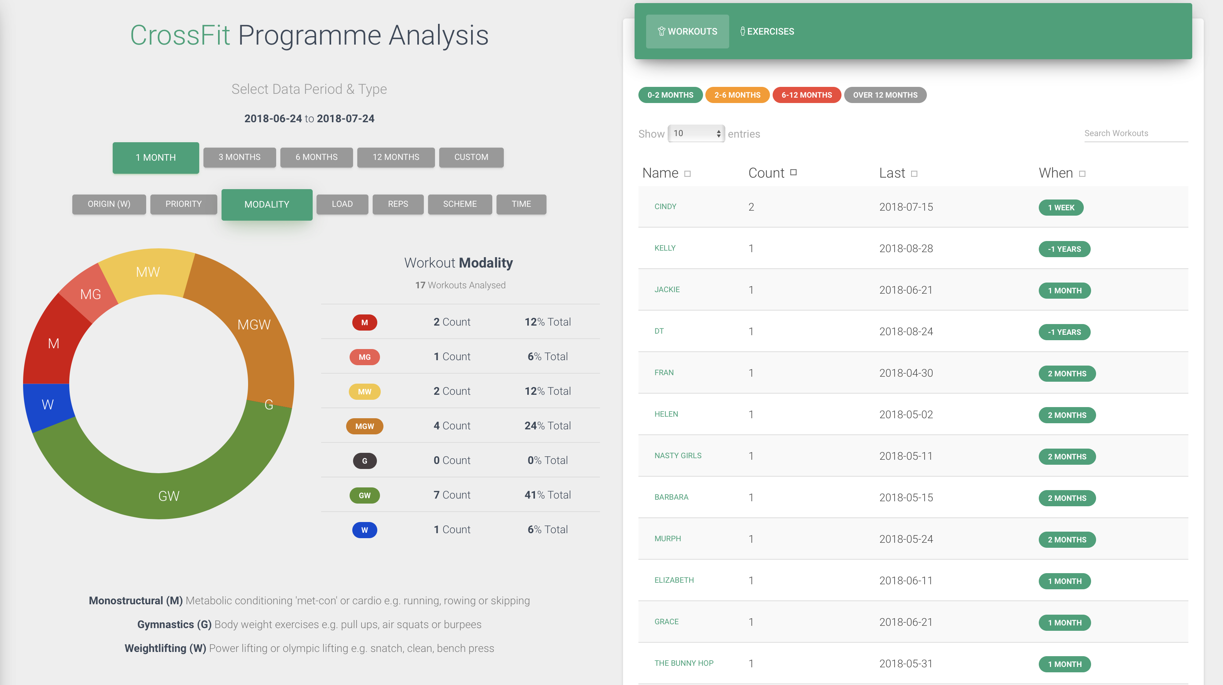Click the MG legend badge
The height and width of the screenshot is (685, 1223).
[364, 357]
